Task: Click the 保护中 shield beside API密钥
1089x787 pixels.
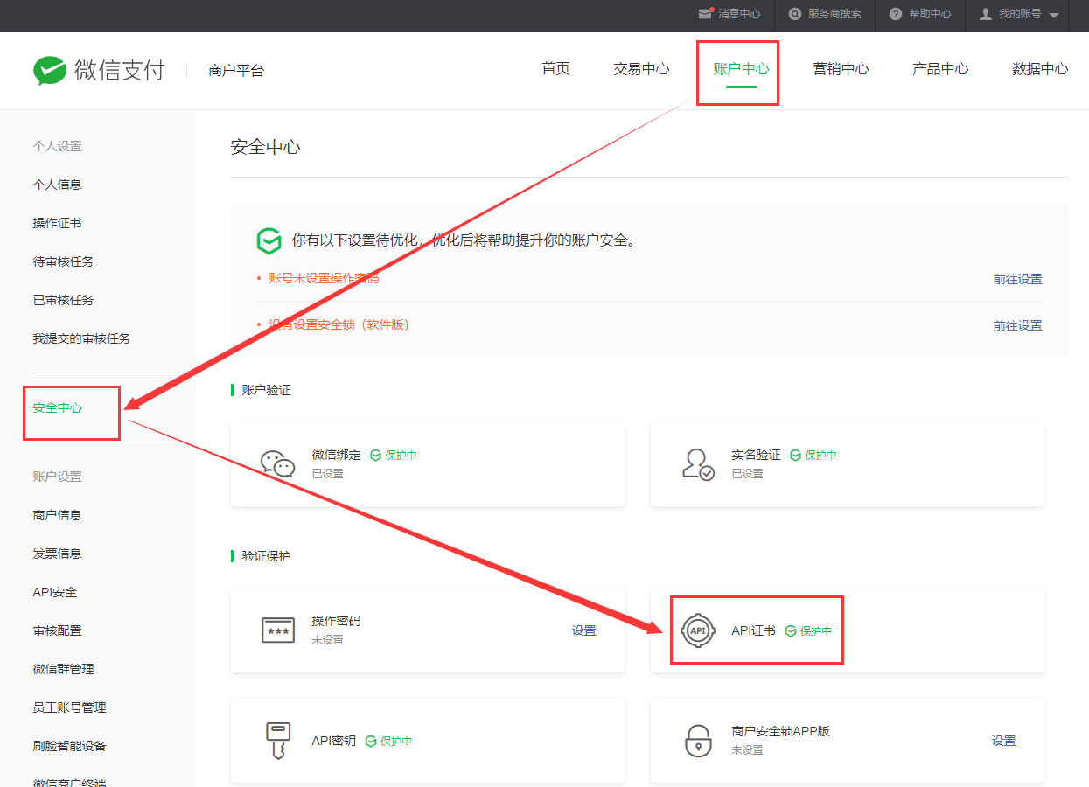Action: (371, 741)
